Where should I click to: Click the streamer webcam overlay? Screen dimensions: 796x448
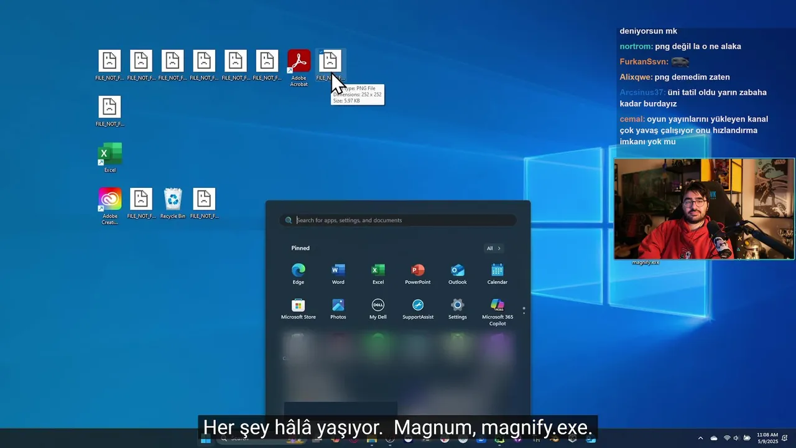tap(704, 208)
